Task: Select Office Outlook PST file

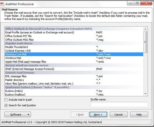Action: tap(74, 36)
